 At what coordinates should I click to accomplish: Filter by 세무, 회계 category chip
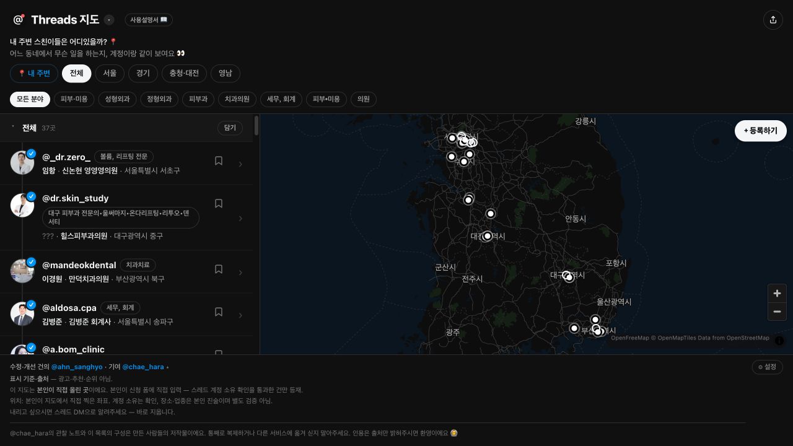click(x=281, y=99)
